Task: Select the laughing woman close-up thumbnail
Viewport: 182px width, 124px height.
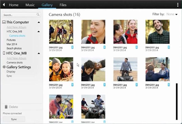Action: tap(93, 32)
